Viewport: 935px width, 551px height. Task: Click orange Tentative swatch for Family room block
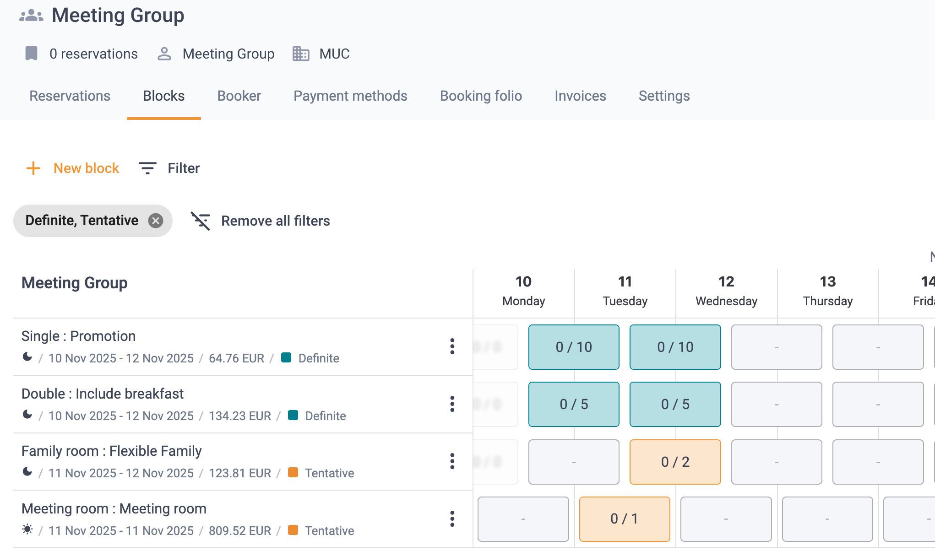click(293, 472)
